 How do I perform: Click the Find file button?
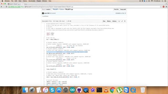click(x=116, y=9)
